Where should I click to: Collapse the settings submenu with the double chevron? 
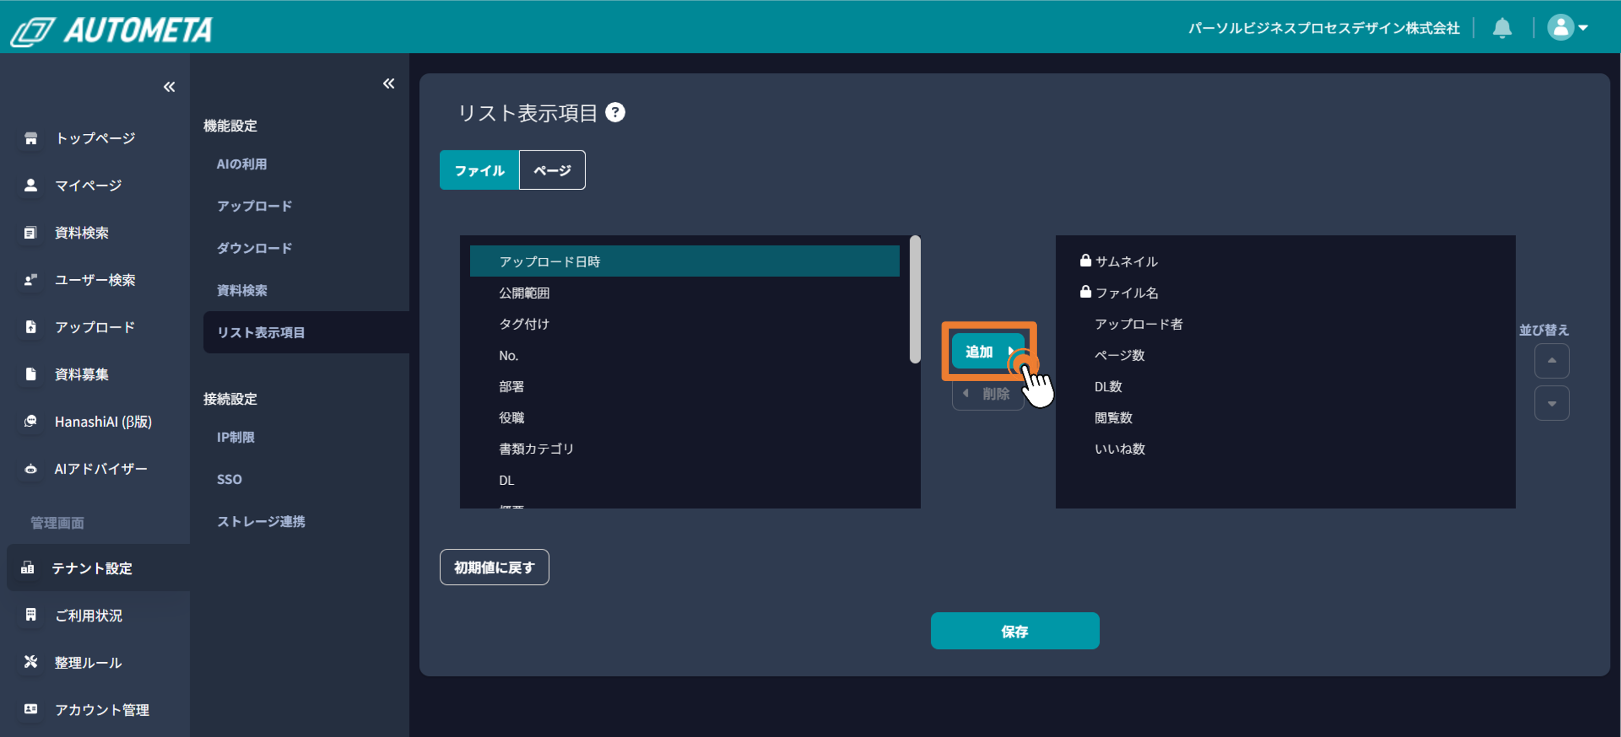pos(389,83)
